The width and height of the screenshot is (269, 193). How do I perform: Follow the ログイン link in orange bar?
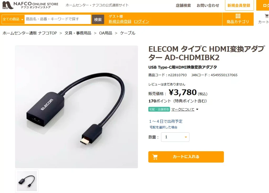click(x=141, y=22)
